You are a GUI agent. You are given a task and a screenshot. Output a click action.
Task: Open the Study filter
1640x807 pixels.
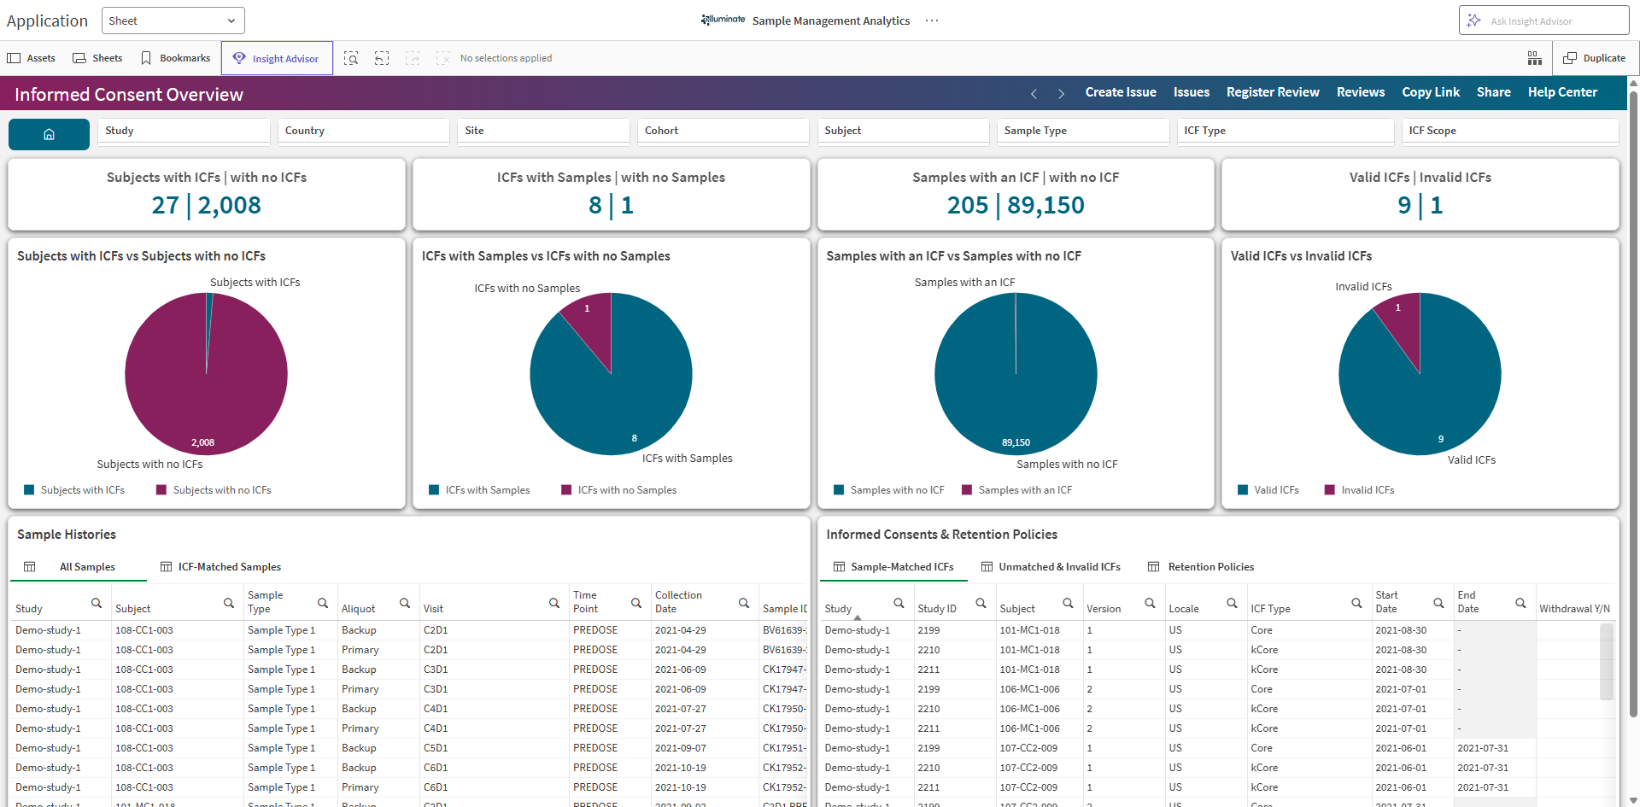click(x=184, y=131)
